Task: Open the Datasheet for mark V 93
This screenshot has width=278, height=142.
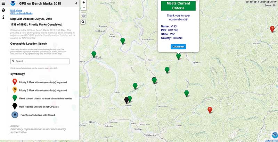Action: pos(178,47)
